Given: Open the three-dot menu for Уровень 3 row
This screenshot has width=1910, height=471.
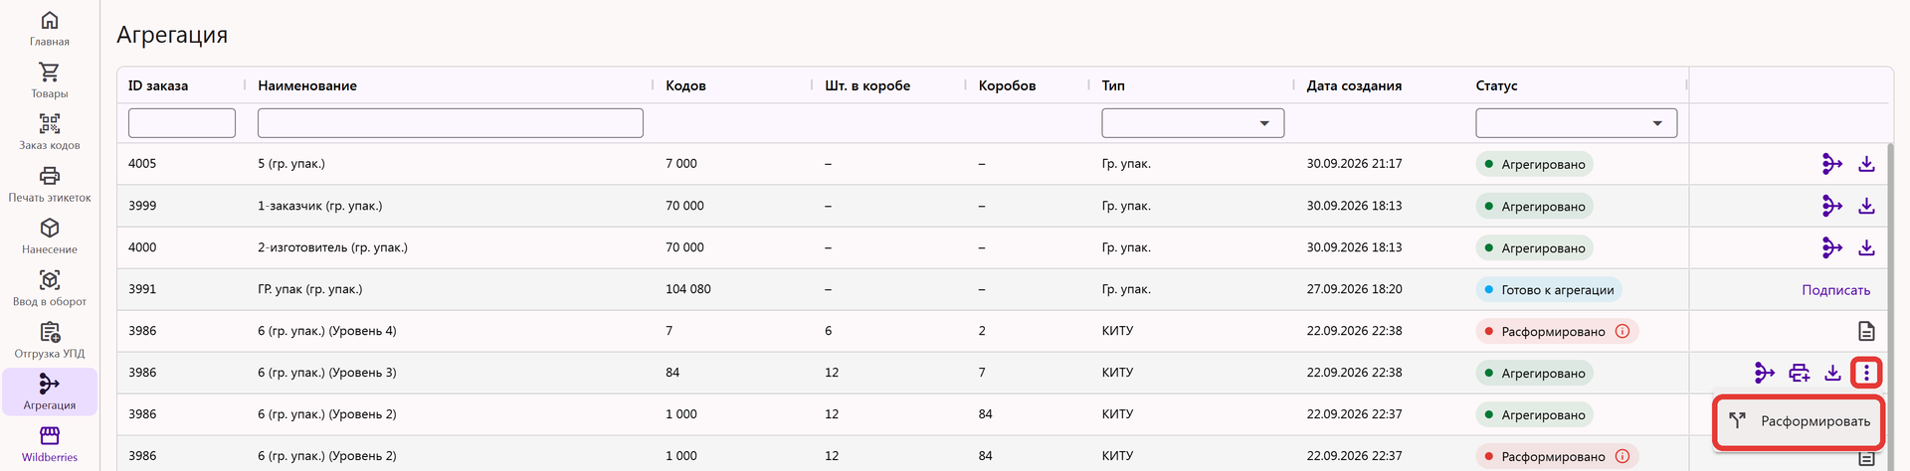Looking at the screenshot, I should pos(1866,373).
